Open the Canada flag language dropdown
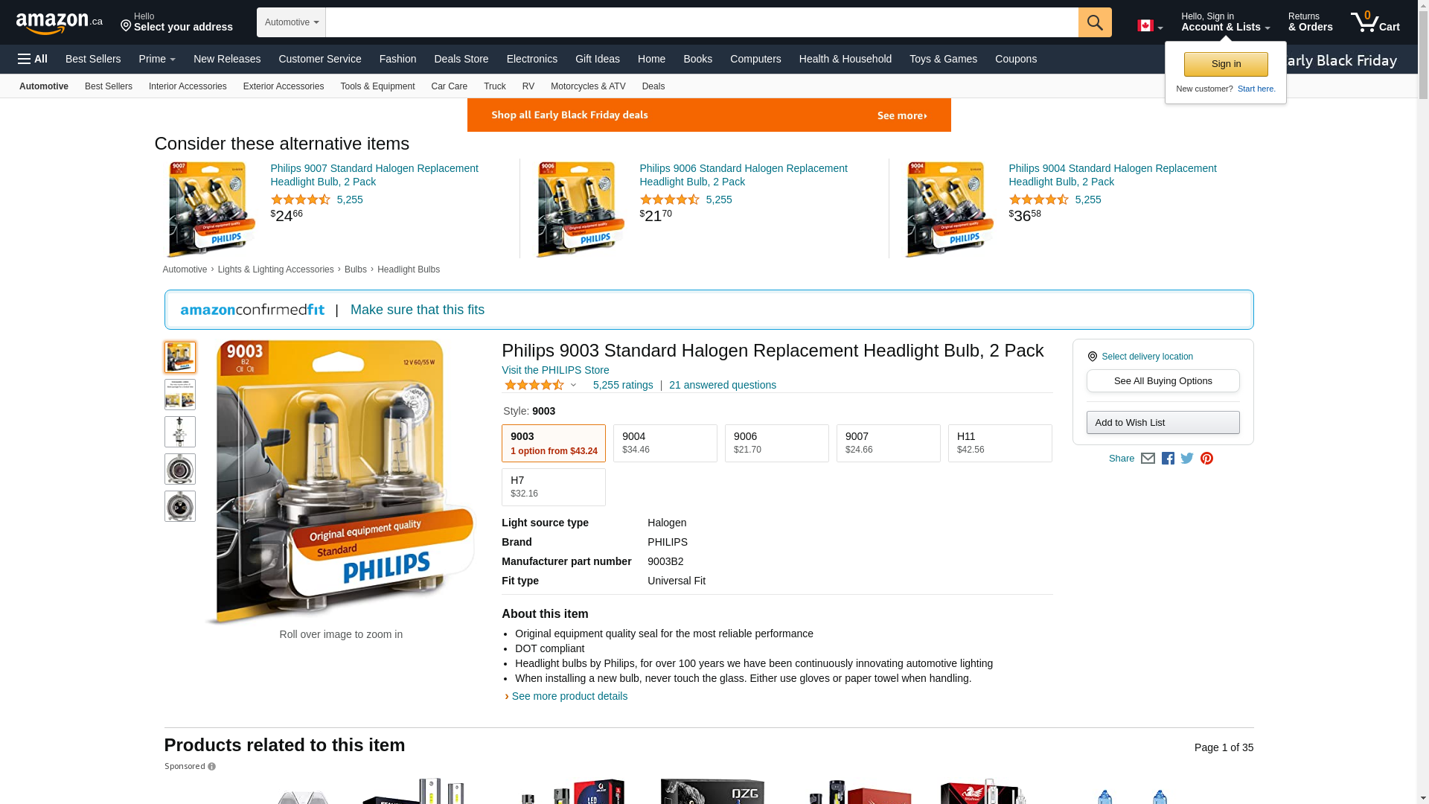1429x804 pixels. [x=1150, y=26]
